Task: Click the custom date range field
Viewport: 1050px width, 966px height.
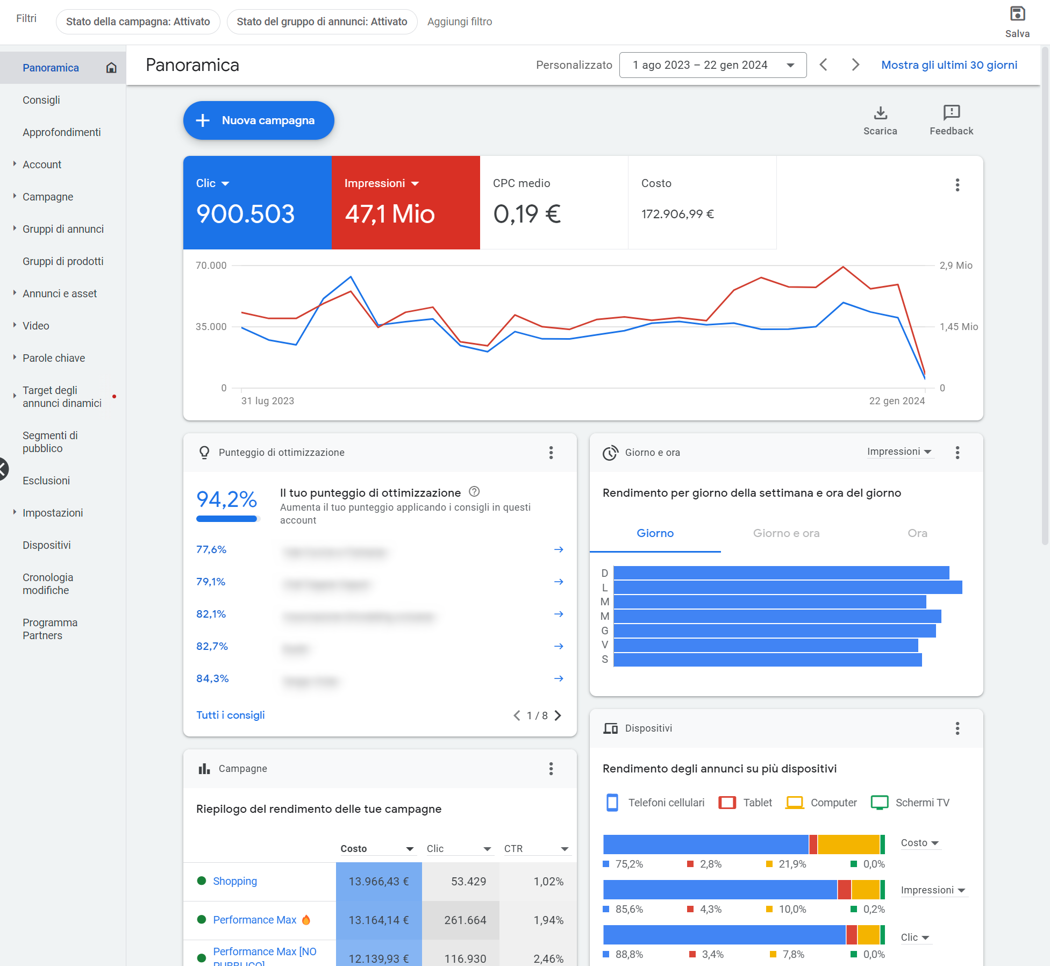Action: pos(712,65)
